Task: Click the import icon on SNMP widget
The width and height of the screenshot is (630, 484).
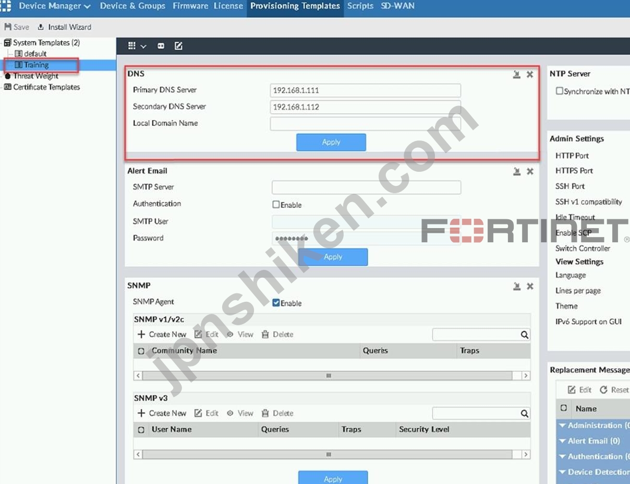Action: [x=516, y=286]
